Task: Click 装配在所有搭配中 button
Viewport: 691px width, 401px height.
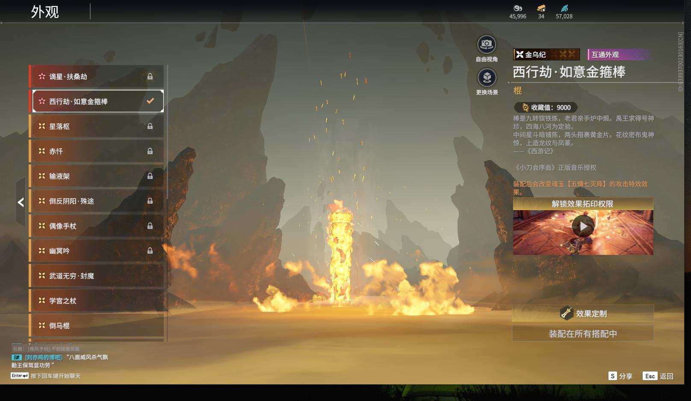Action: (x=583, y=334)
